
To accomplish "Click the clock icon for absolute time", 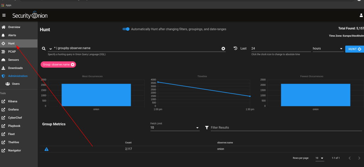I will point(235,49).
